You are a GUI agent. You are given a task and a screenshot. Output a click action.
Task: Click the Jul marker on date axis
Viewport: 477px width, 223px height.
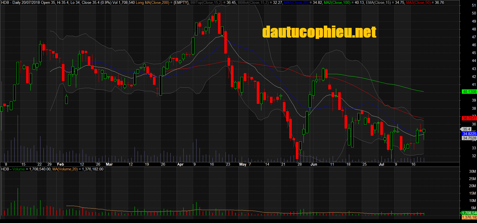(381, 164)
